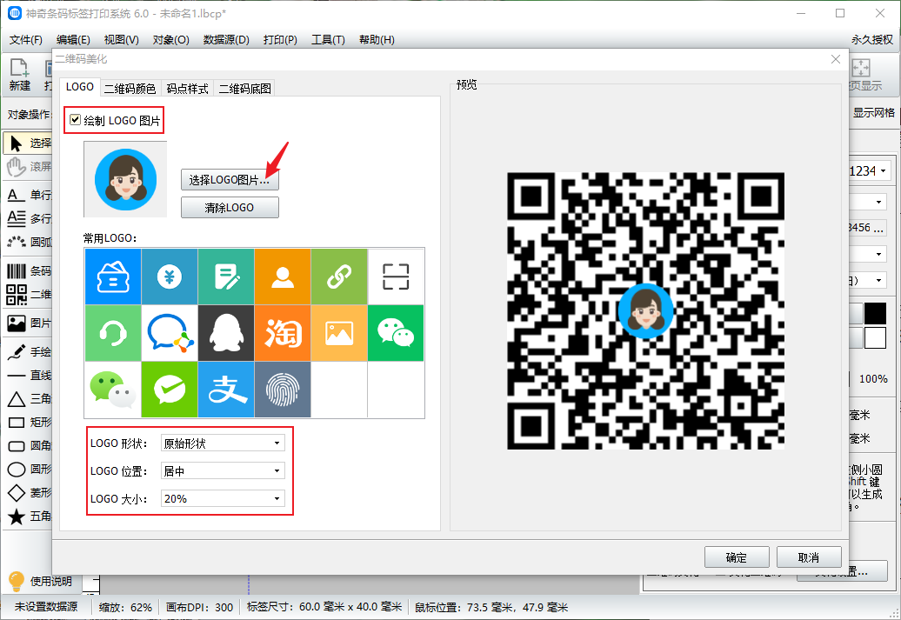Choose the 单行 single-line text tool
The height and width of the screenshot is (620, 901).
[x=29, y=196]
